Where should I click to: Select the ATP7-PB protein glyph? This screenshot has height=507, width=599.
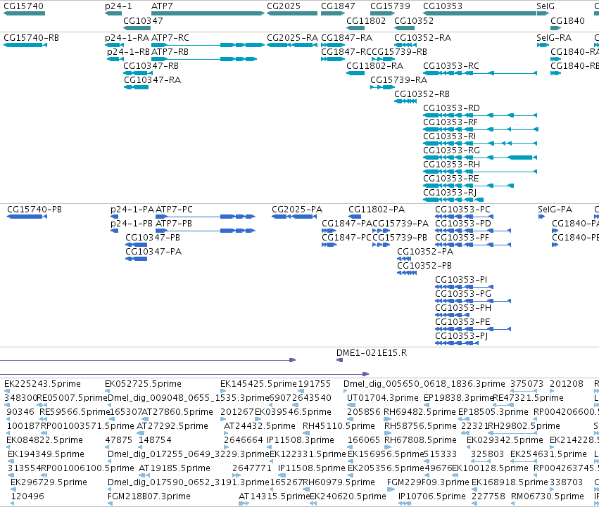206,231
